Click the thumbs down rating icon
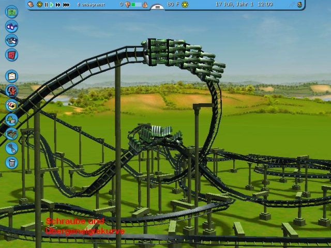 click(x=128, y=5)
